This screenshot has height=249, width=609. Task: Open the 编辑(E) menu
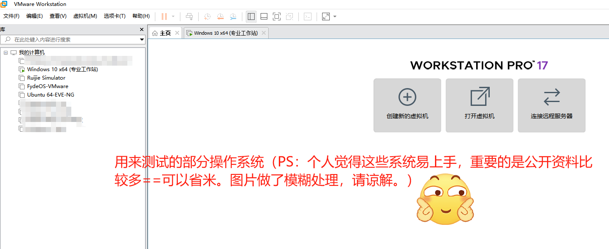click(x=34, y=16)
